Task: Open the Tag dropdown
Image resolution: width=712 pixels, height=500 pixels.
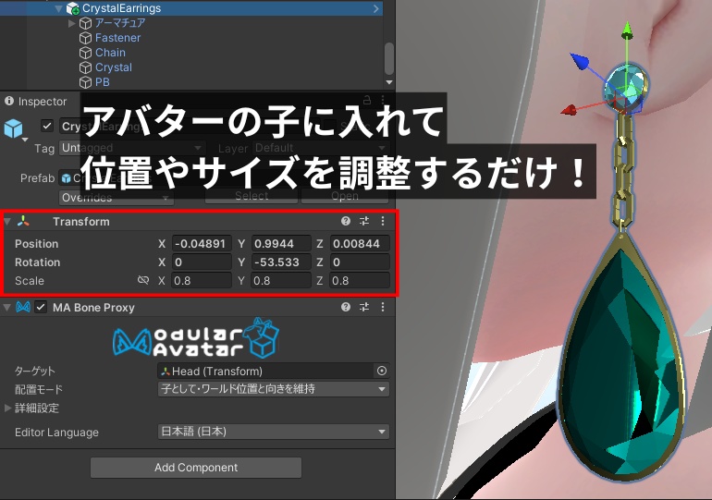Action: tap(131, 148)
